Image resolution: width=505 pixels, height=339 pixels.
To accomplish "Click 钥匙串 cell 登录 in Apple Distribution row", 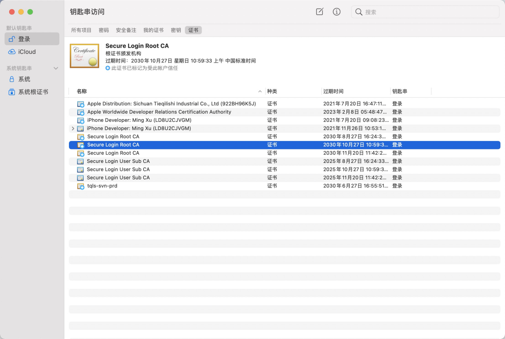I will [x=397, y=104].
